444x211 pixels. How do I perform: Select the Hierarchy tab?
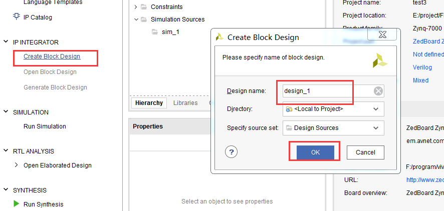(149, 102)
